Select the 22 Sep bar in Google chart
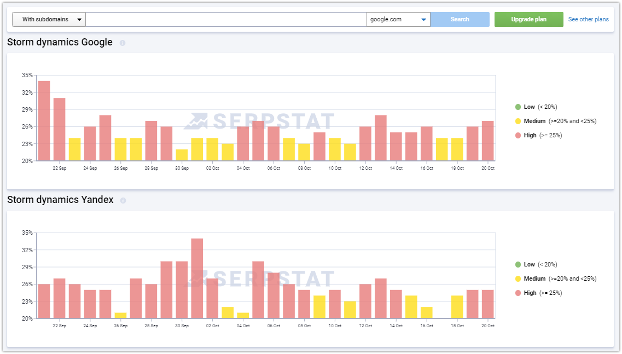The height and width of the screenshot is (354, 622). 60,129
